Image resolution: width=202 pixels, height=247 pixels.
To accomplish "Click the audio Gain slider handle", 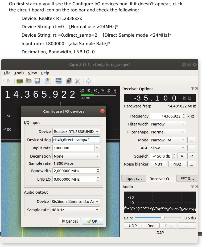I will [163, 218].
